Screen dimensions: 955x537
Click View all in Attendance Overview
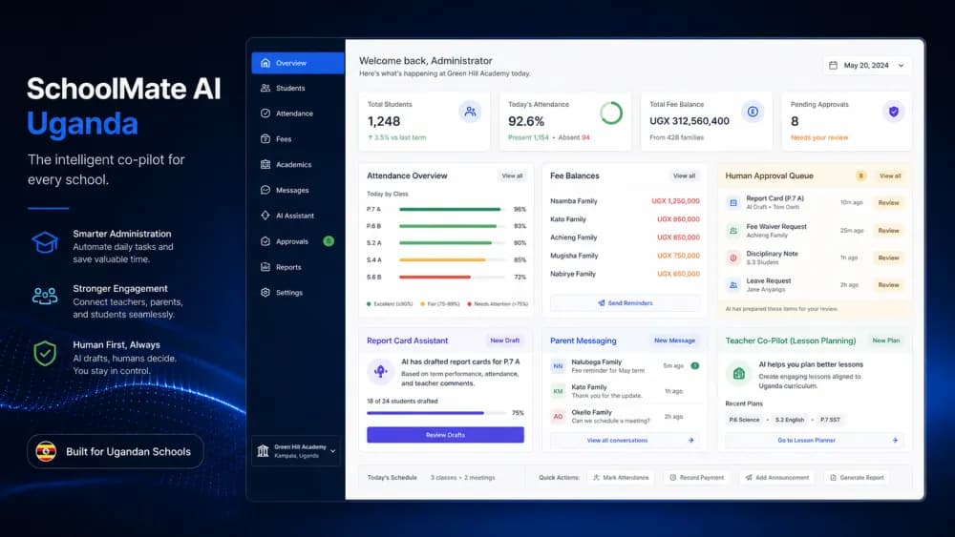pos(512,176)
